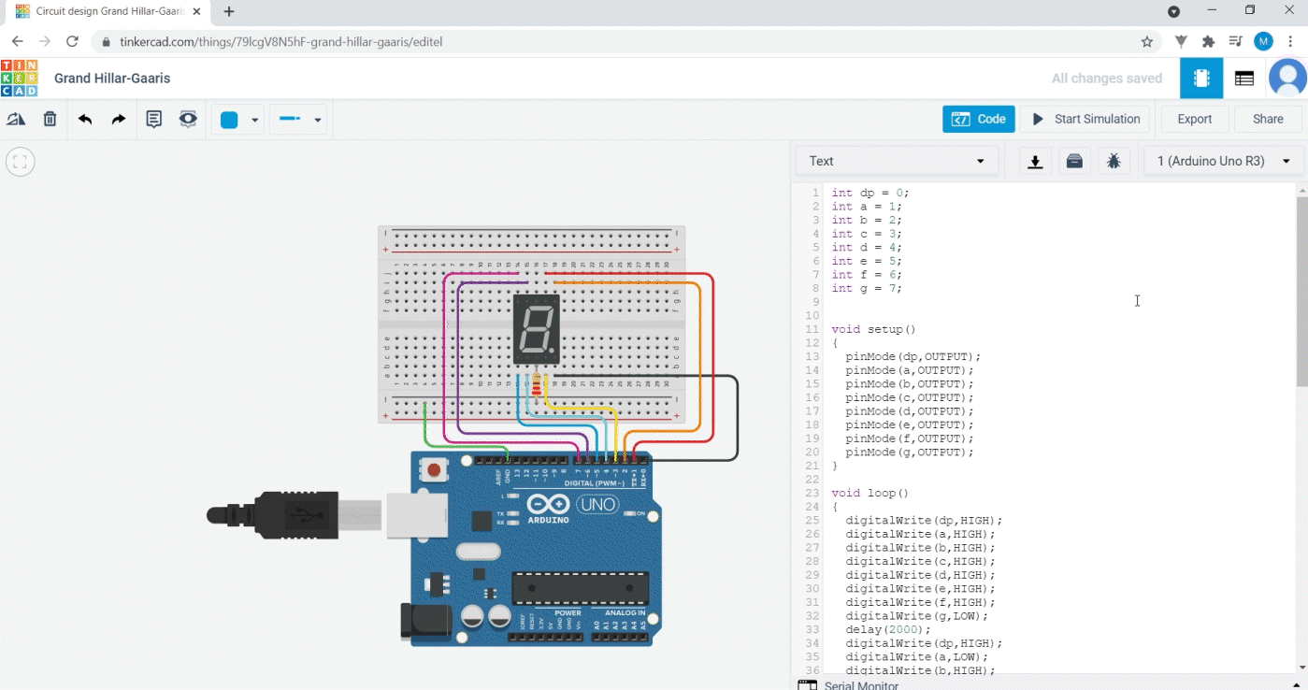Viewport: 1308px width, 690px height.
Task: Click the 'All changes saved' status text
Action: click(x=1107, y=79)
